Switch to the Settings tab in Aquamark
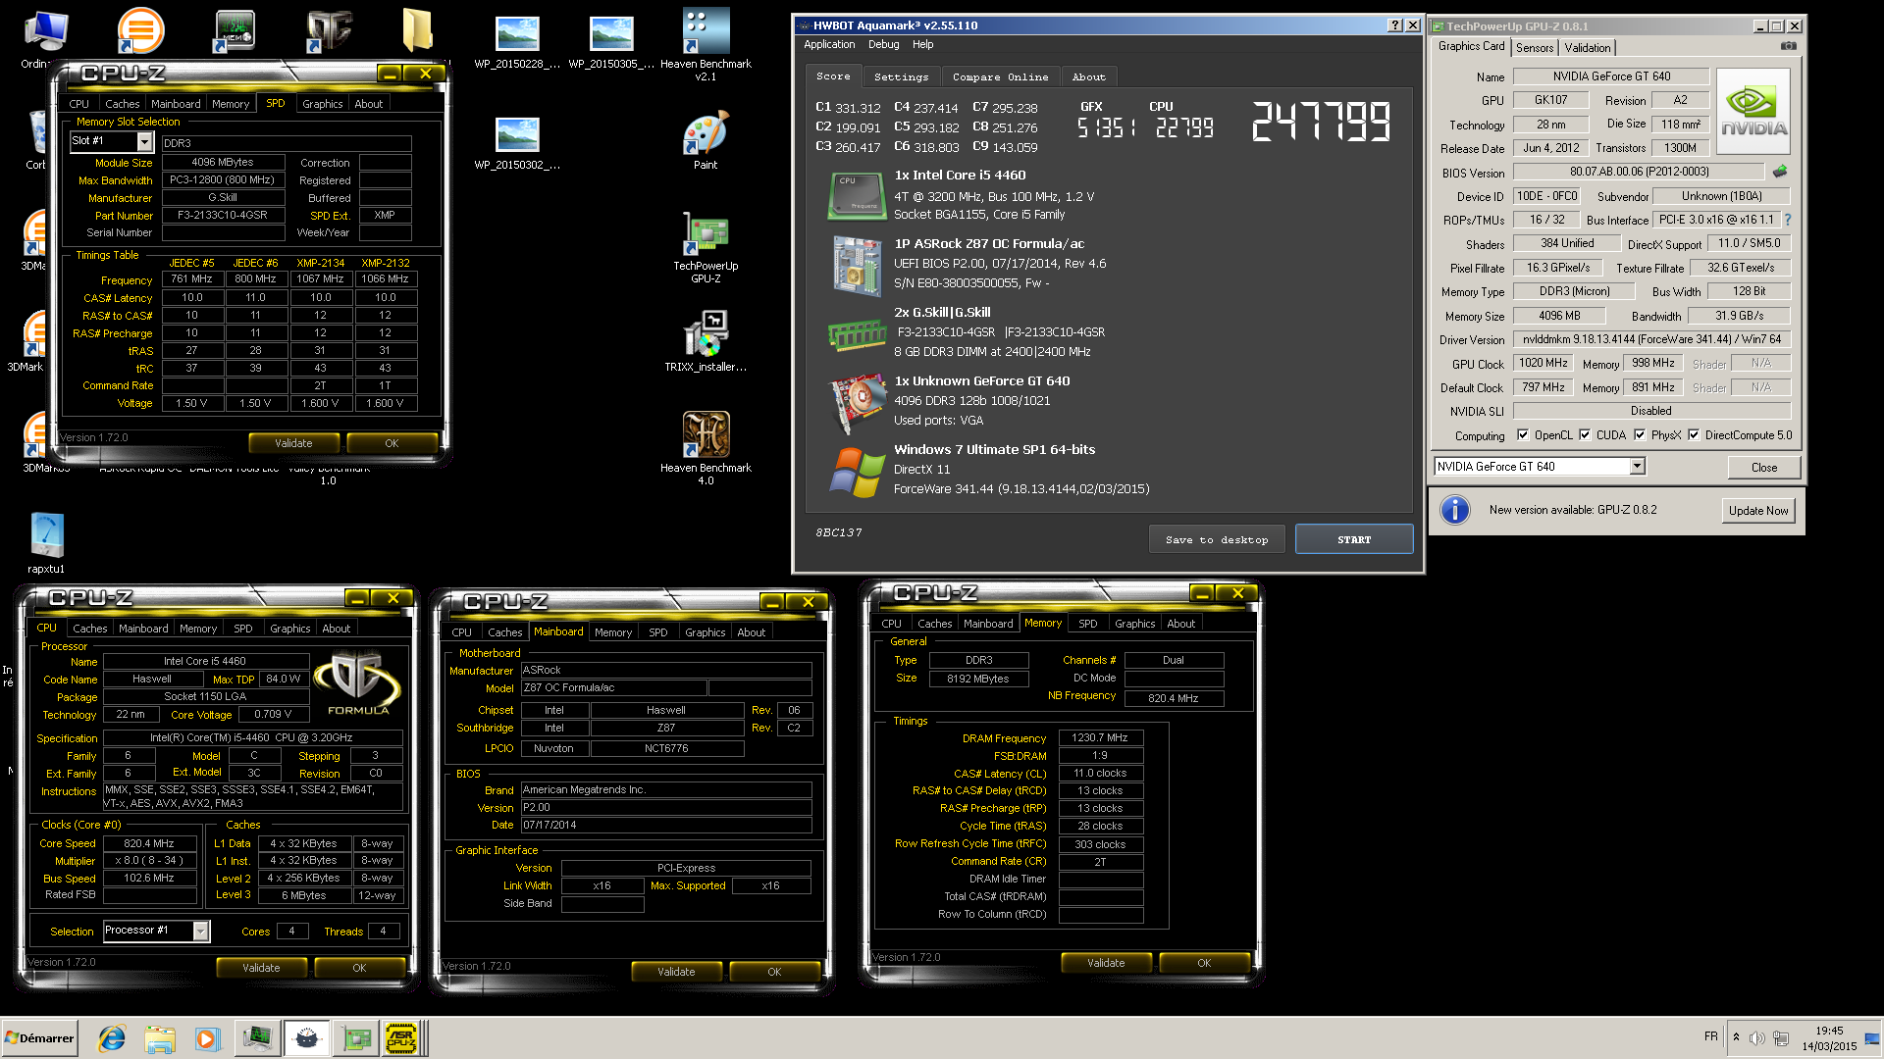 [x=901, y=76]
